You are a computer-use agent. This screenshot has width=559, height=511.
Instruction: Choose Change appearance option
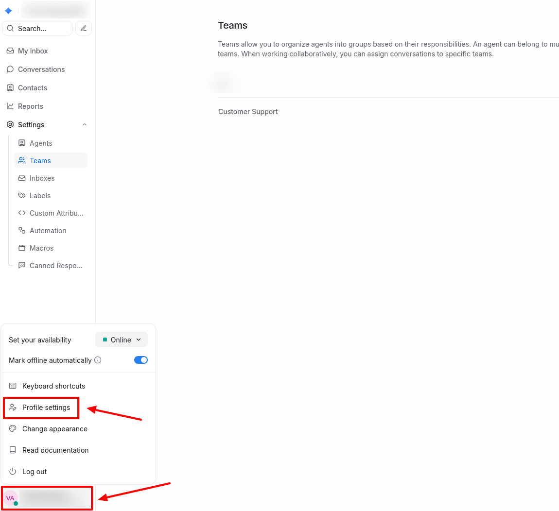[54, 429]
